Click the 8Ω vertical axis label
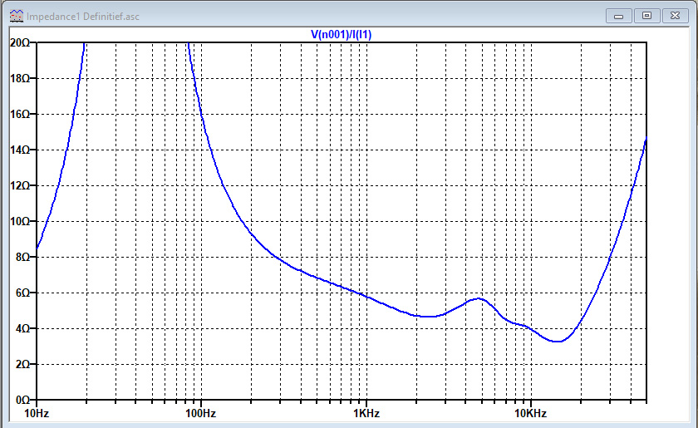The width and height of the screenshot is (698, 428). (x=22, y=257)
